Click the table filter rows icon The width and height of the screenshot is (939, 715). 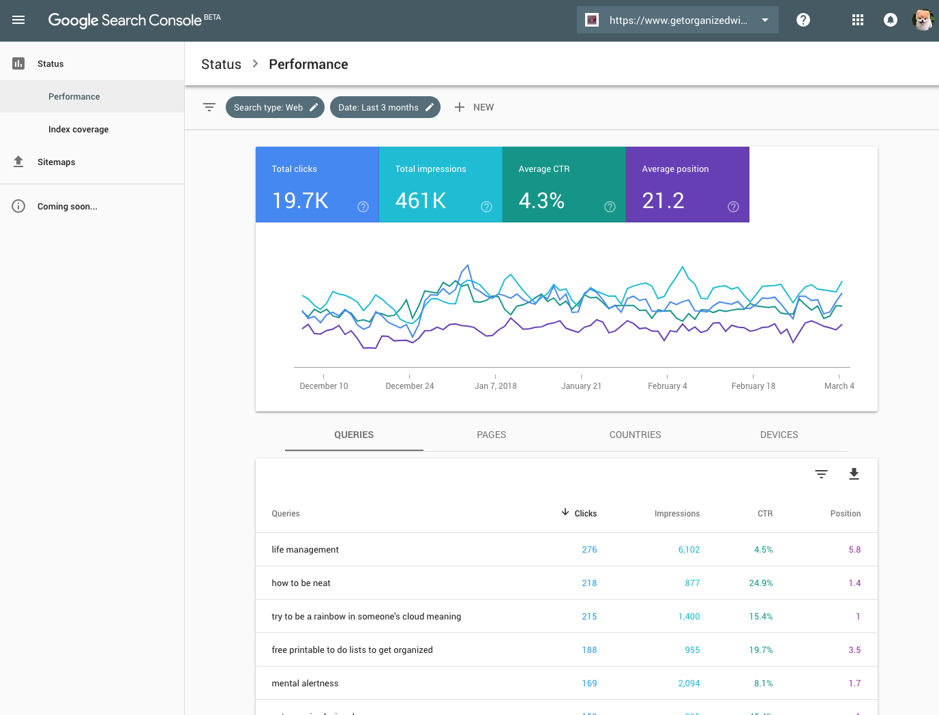(821, 474)
